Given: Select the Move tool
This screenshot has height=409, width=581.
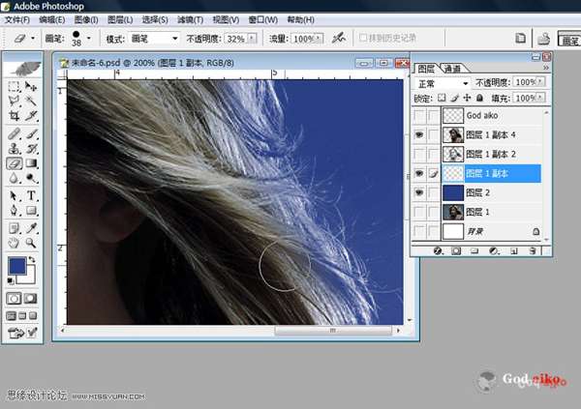Looking at the screenshot, I should coord(32,86).
